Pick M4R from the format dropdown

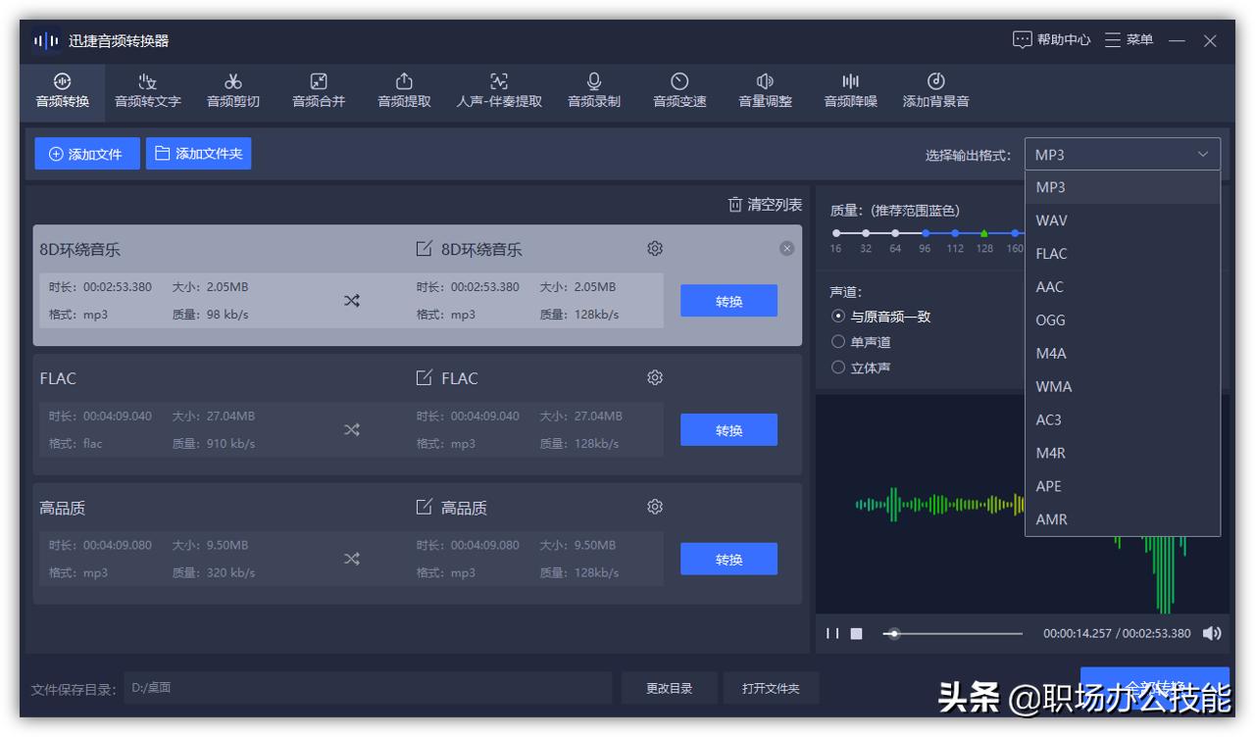click(1050, 453)
